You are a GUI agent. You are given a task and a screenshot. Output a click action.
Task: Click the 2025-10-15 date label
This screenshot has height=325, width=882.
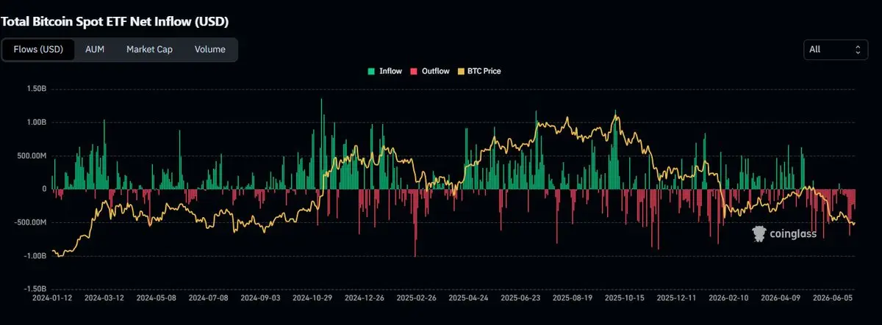[626, 299]
